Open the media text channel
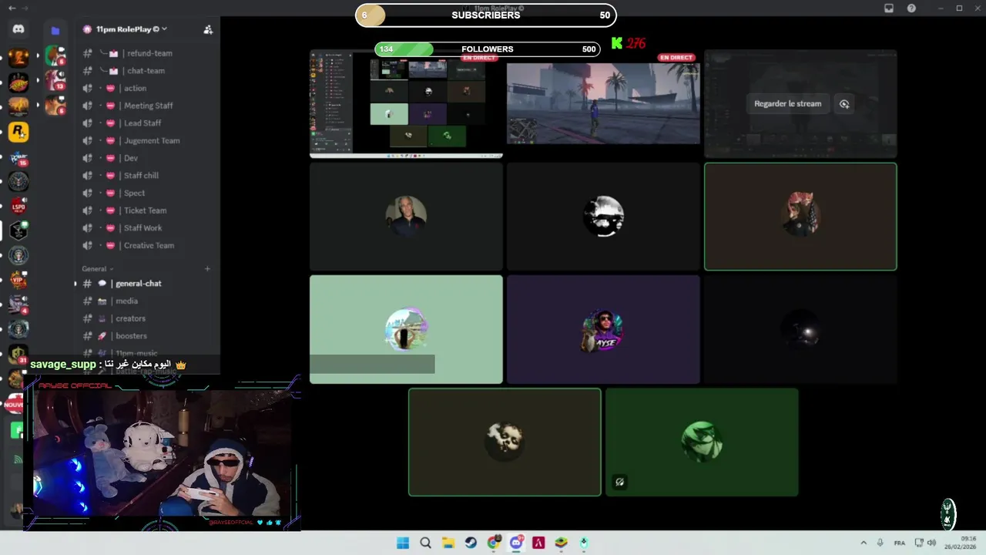Viewport: 986px width, 555px height. coord(146,301)
